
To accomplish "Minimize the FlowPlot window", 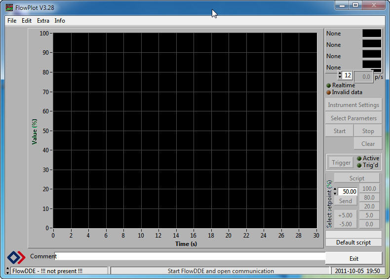I will point(342,5).
